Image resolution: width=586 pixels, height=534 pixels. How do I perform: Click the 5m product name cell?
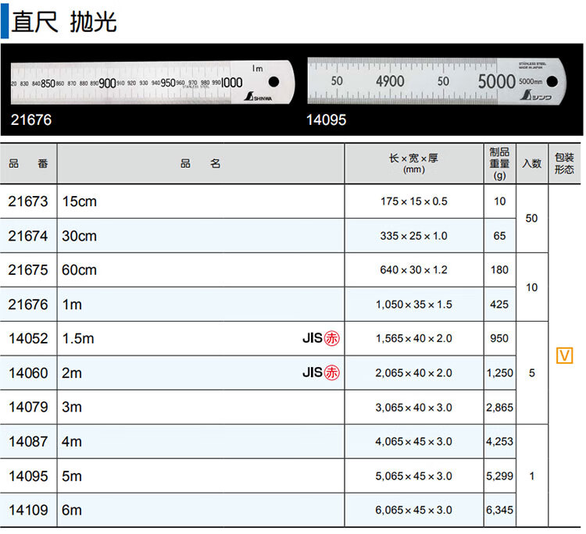coord(201,476)
